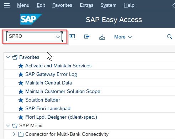175x139 pixels.
Task: Click folder icon of Connector for Multi-Bank Connectivity
Action: point(21,134)
